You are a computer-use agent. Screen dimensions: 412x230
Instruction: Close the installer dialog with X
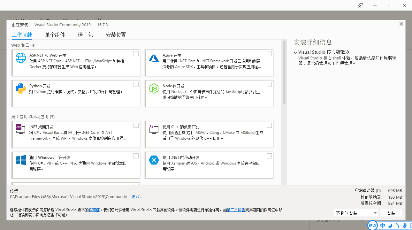click(x=401, y=24)
